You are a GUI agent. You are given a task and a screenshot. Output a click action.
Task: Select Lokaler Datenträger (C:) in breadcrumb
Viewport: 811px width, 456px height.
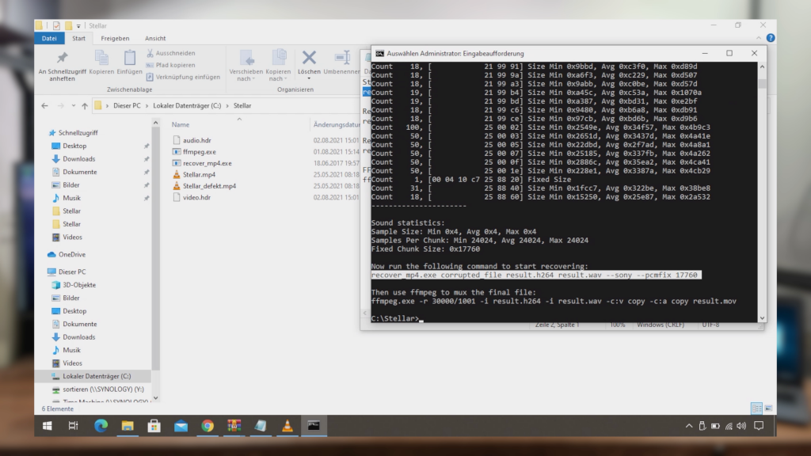(x=187, y=105)
